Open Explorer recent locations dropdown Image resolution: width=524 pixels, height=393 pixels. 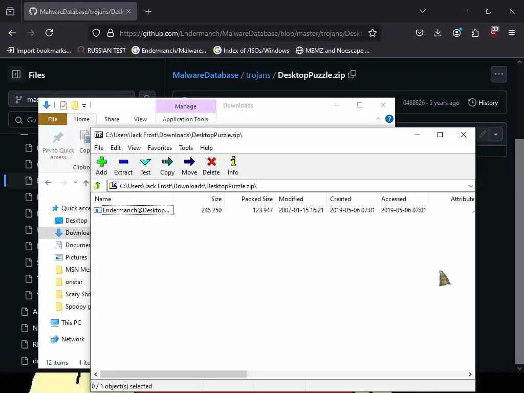click(75, 183)
